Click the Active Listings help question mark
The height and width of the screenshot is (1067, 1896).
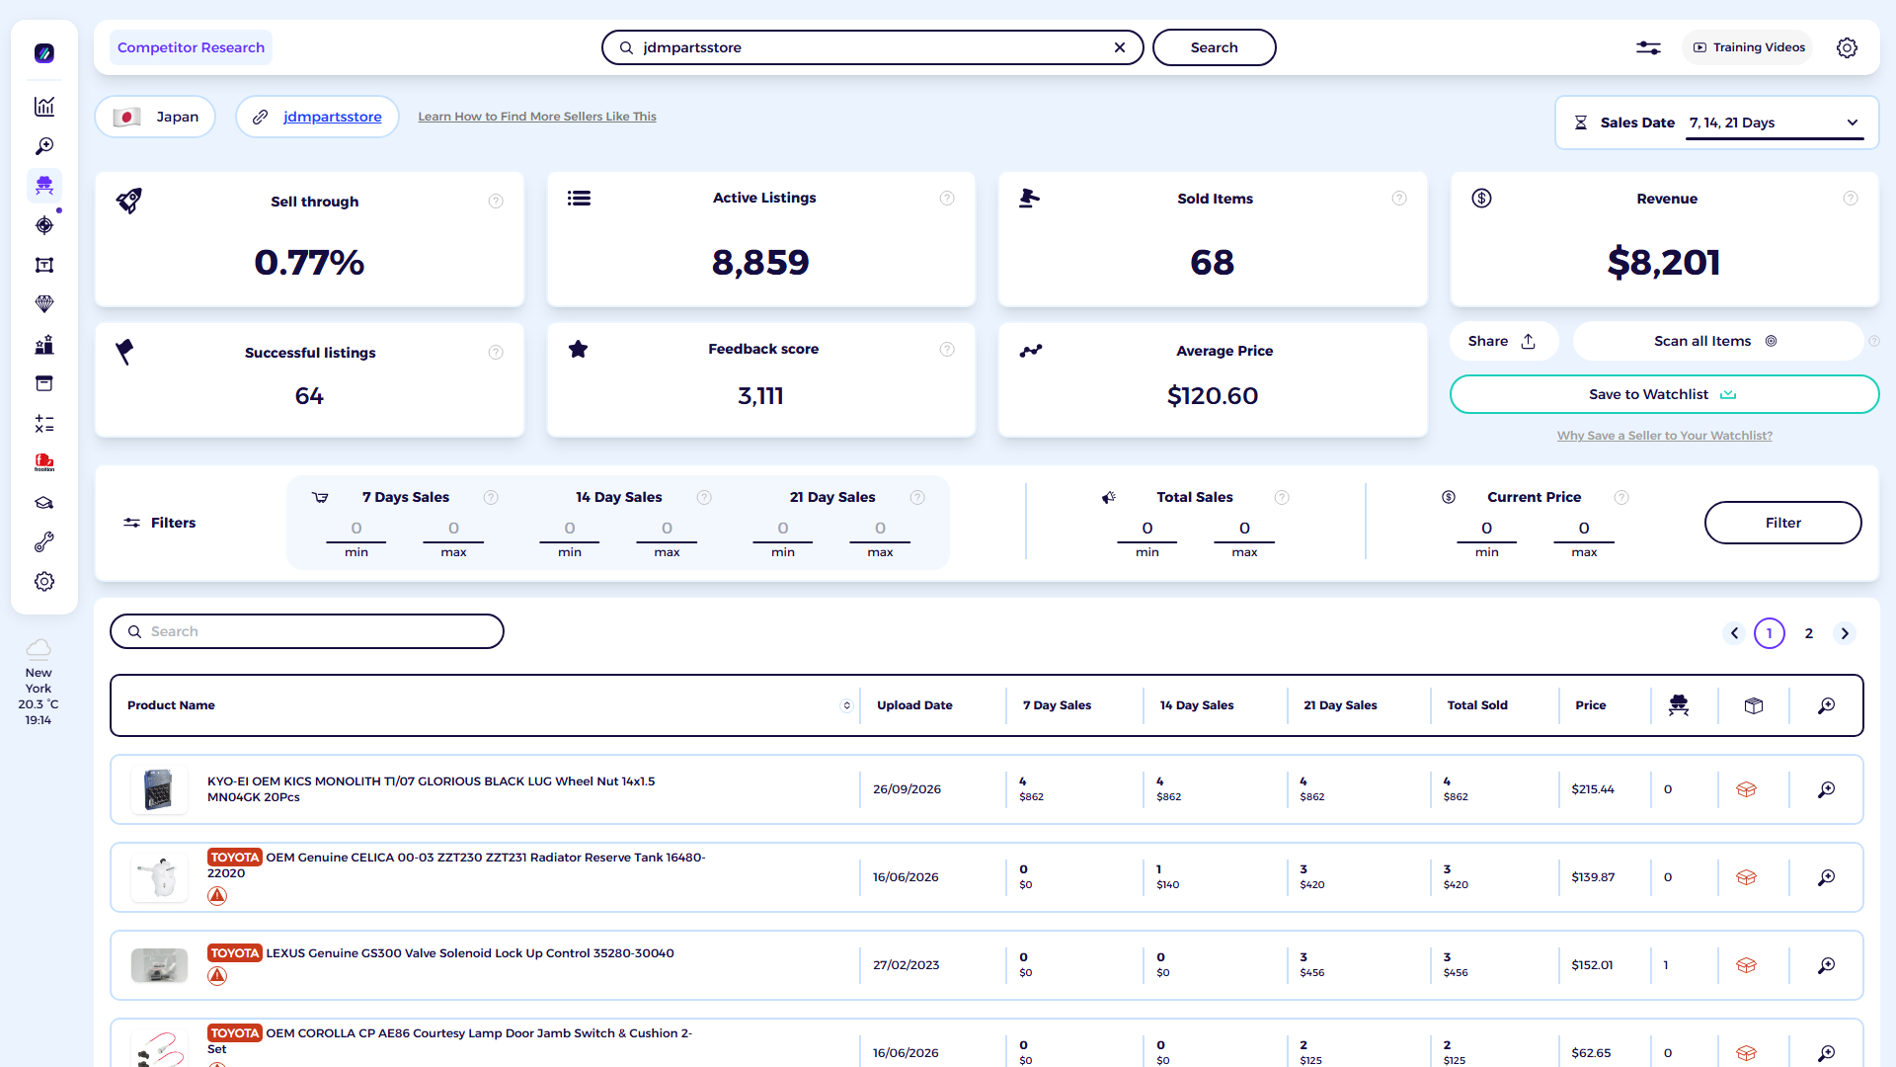point(947,199)
